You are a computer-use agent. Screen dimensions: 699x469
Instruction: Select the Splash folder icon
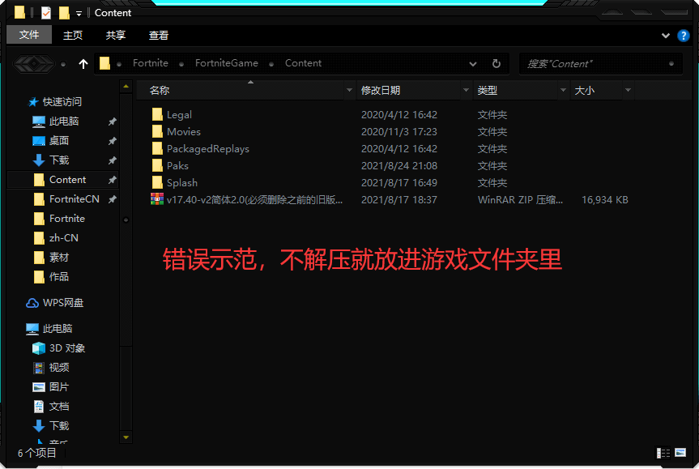[x=157, y=182]
